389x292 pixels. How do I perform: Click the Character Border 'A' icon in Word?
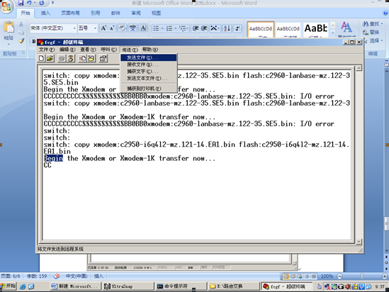tap(143, 28)
